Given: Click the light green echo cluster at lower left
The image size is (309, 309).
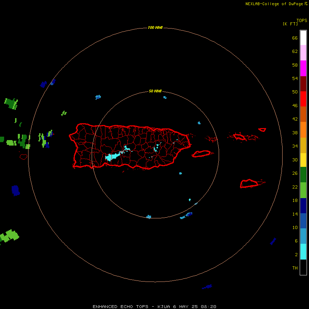Looking at the screenshot, I should (x=10, y=236).
